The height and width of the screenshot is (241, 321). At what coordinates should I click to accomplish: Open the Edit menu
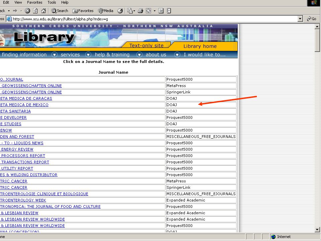(x=6, y=2)
